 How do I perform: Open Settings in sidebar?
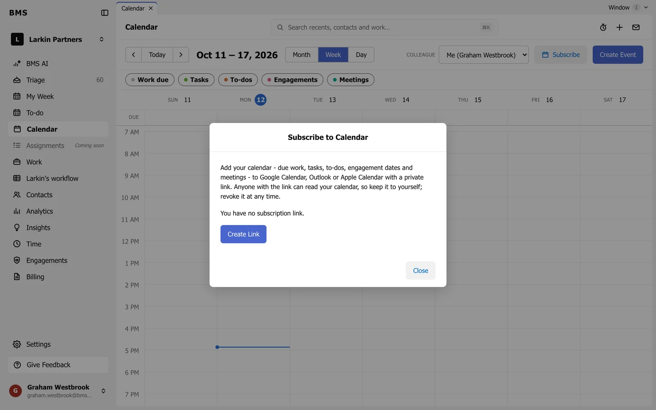58,344
